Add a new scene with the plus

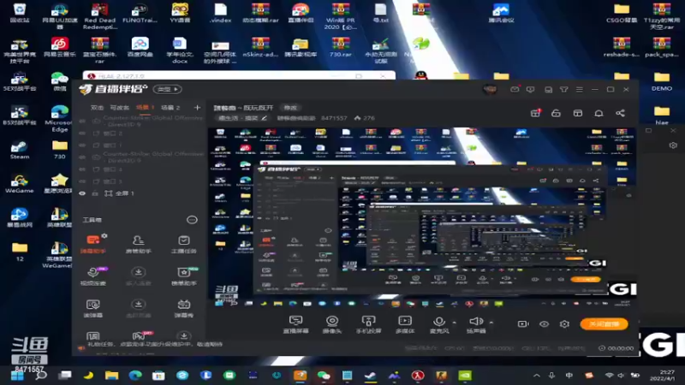197,108
